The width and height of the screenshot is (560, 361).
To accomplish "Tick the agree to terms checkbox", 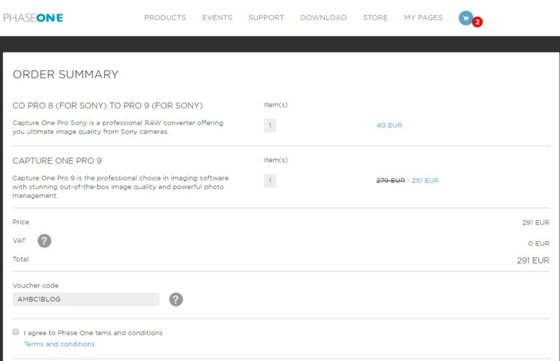I will click(15, 332).
